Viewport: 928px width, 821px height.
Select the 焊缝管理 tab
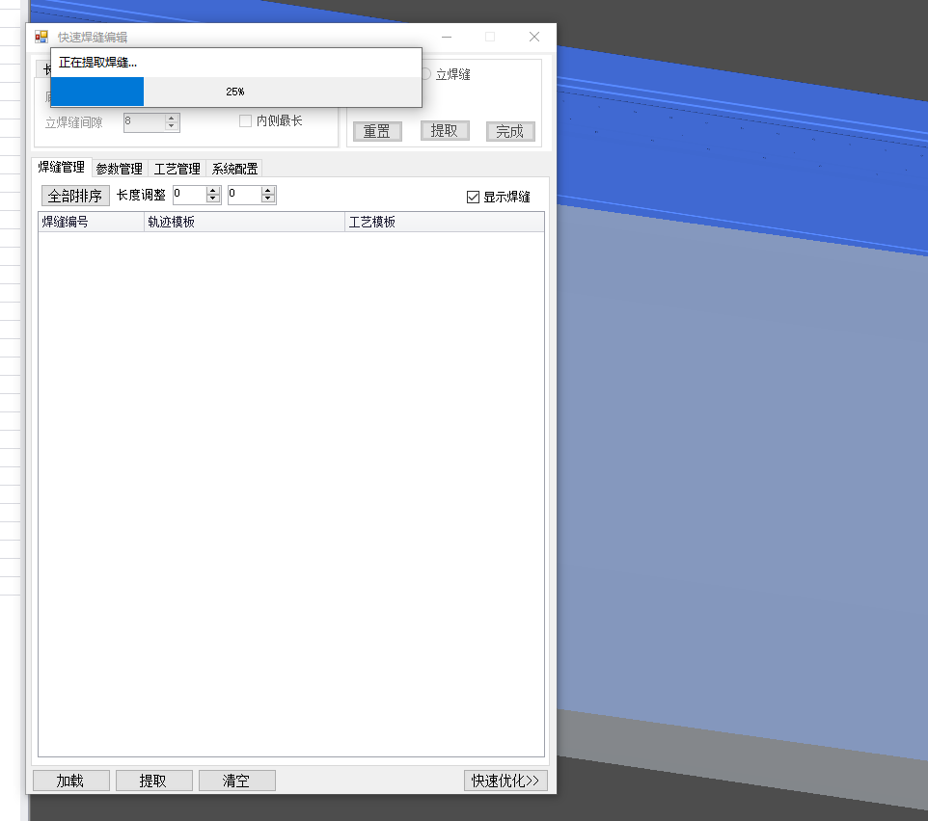click(61, 168)
